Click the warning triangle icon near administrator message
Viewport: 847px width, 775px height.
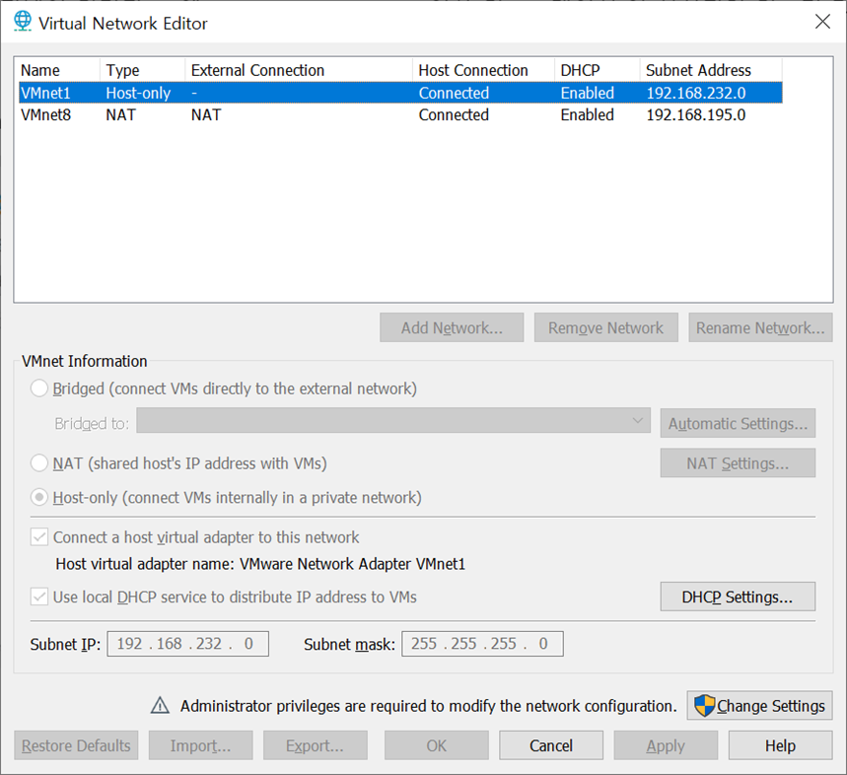[160, 705]
